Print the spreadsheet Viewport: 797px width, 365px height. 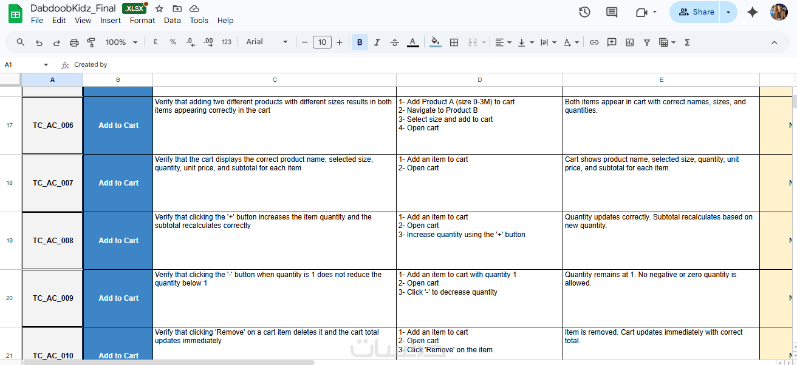click(74, 42)
